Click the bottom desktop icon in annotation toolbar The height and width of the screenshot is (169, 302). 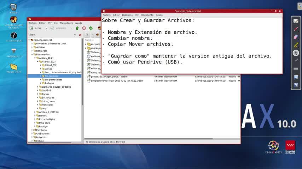pos(296,85)
